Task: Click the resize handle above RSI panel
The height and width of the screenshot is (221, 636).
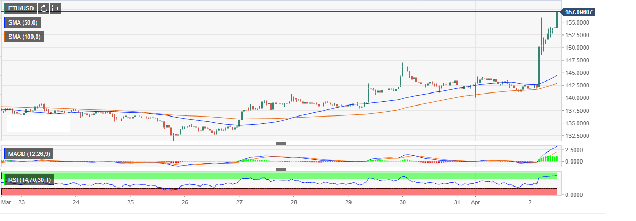Action: click(280, 169)
